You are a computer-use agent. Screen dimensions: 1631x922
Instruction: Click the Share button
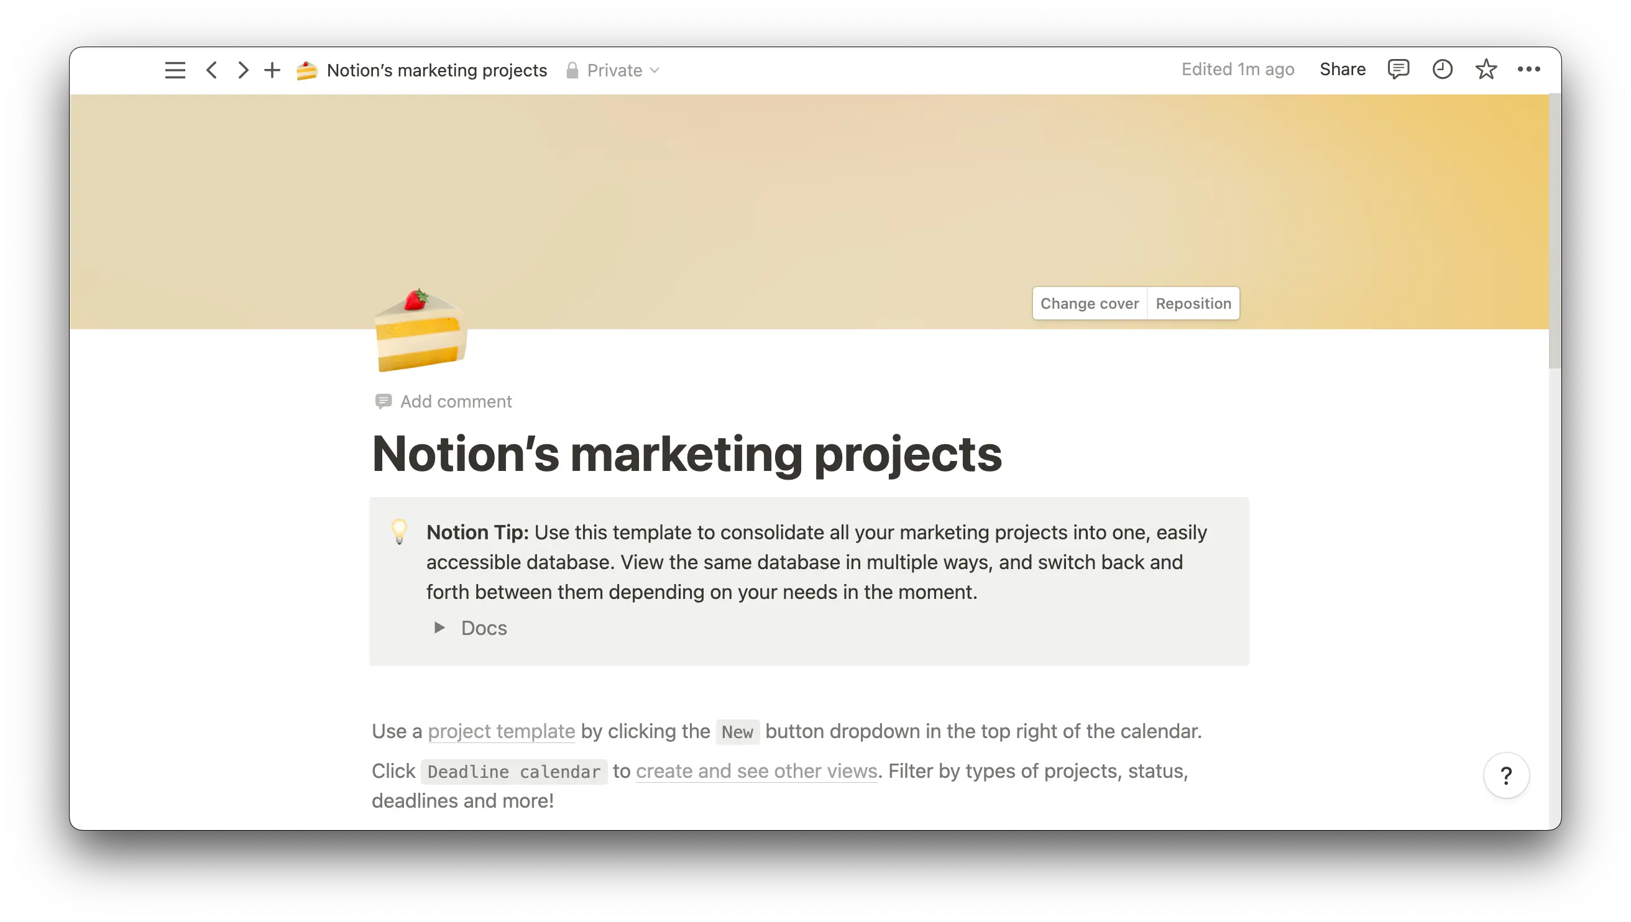coord(1342,69)
